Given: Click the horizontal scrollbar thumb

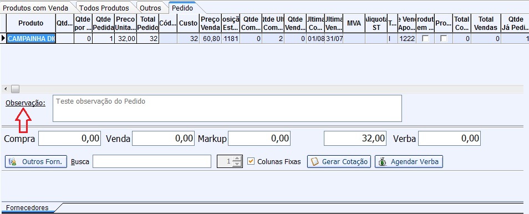Looking at the screenshot, I should pyautogui.click(x=15, y=89).
